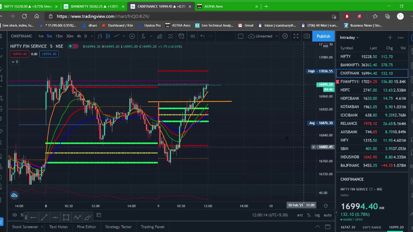The width and height of the screenshot is (413, 232).
Task: Bookmark this page with star icon
Action: click(x=334, y=16)
